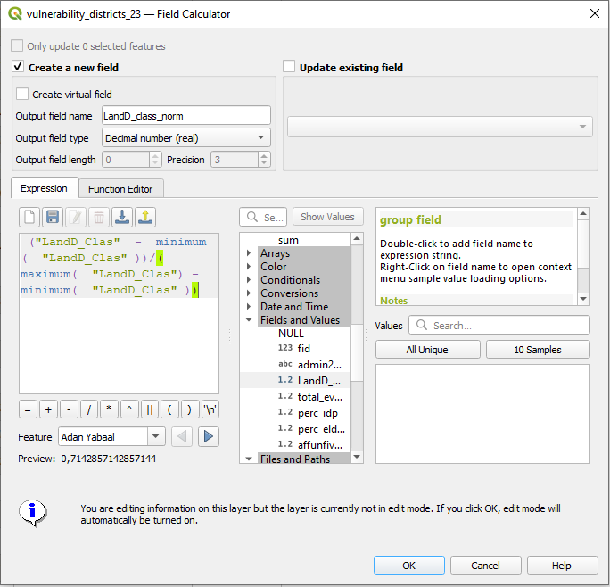
Task: Expand the Conditionals function group
Action: click(x=249, y=280)
